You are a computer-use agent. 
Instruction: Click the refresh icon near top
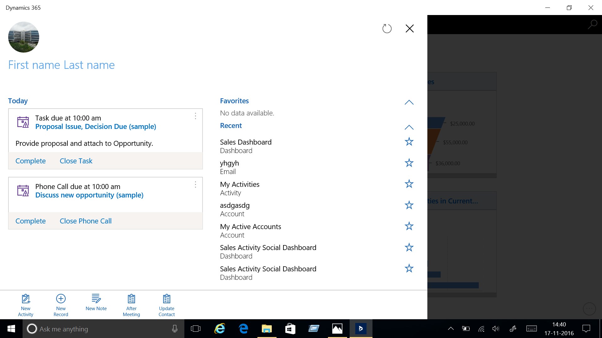(387, 29)
